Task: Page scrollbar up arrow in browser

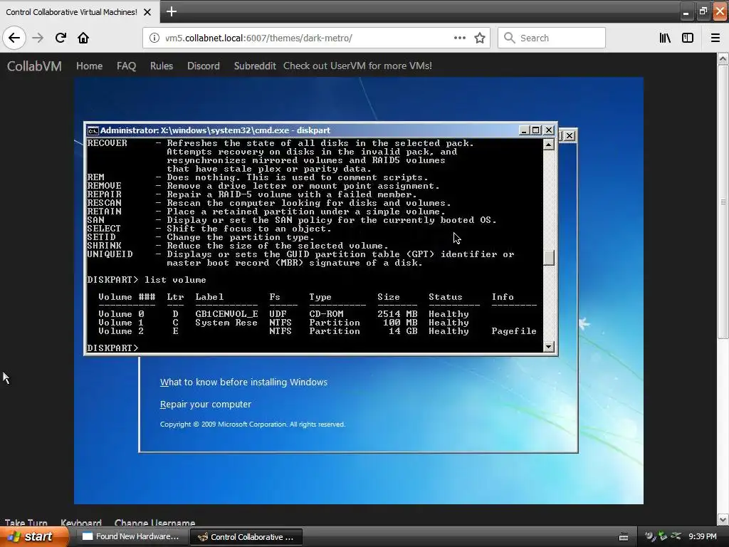Action: [723, 58]
